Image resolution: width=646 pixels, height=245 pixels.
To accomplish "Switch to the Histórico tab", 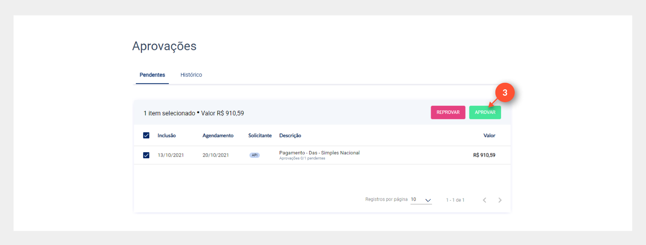I will tap(191, 75).
